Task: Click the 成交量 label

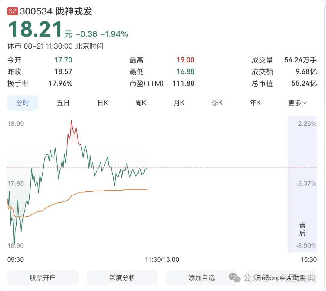Action: tap(262, 60)
